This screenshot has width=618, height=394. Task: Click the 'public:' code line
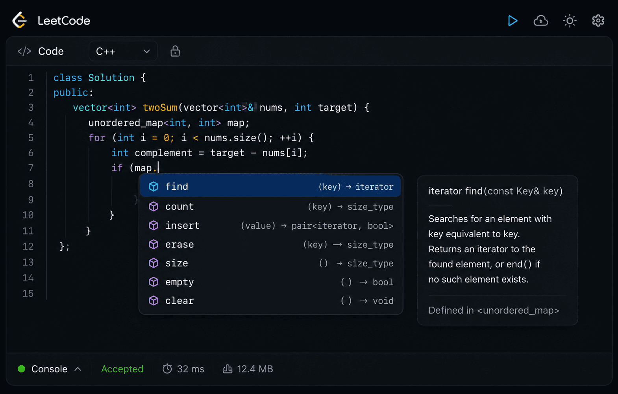click(x=73, y=93)
